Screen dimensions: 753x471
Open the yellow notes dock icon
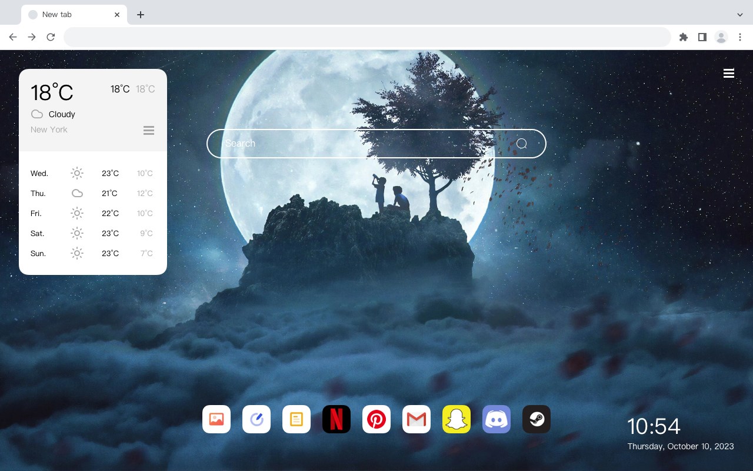pyautogui.click(x=296, y=419)
